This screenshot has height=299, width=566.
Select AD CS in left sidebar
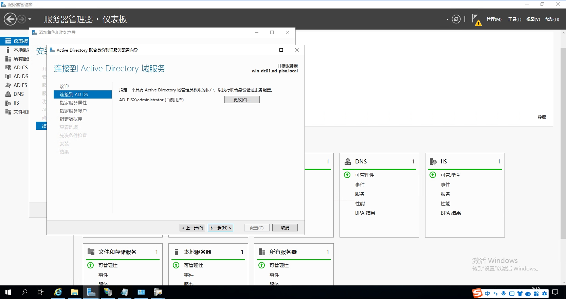(x=20, y=68)
